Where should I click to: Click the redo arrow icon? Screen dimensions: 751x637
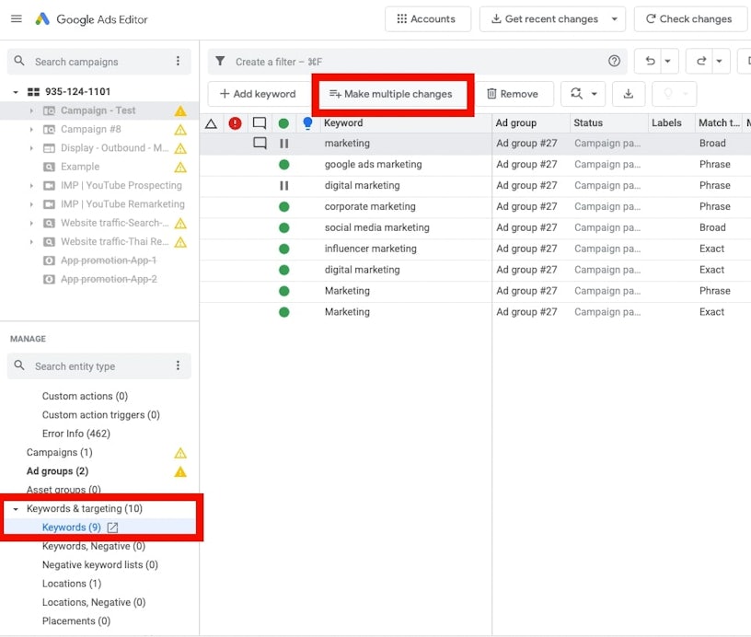pos(701,62)
